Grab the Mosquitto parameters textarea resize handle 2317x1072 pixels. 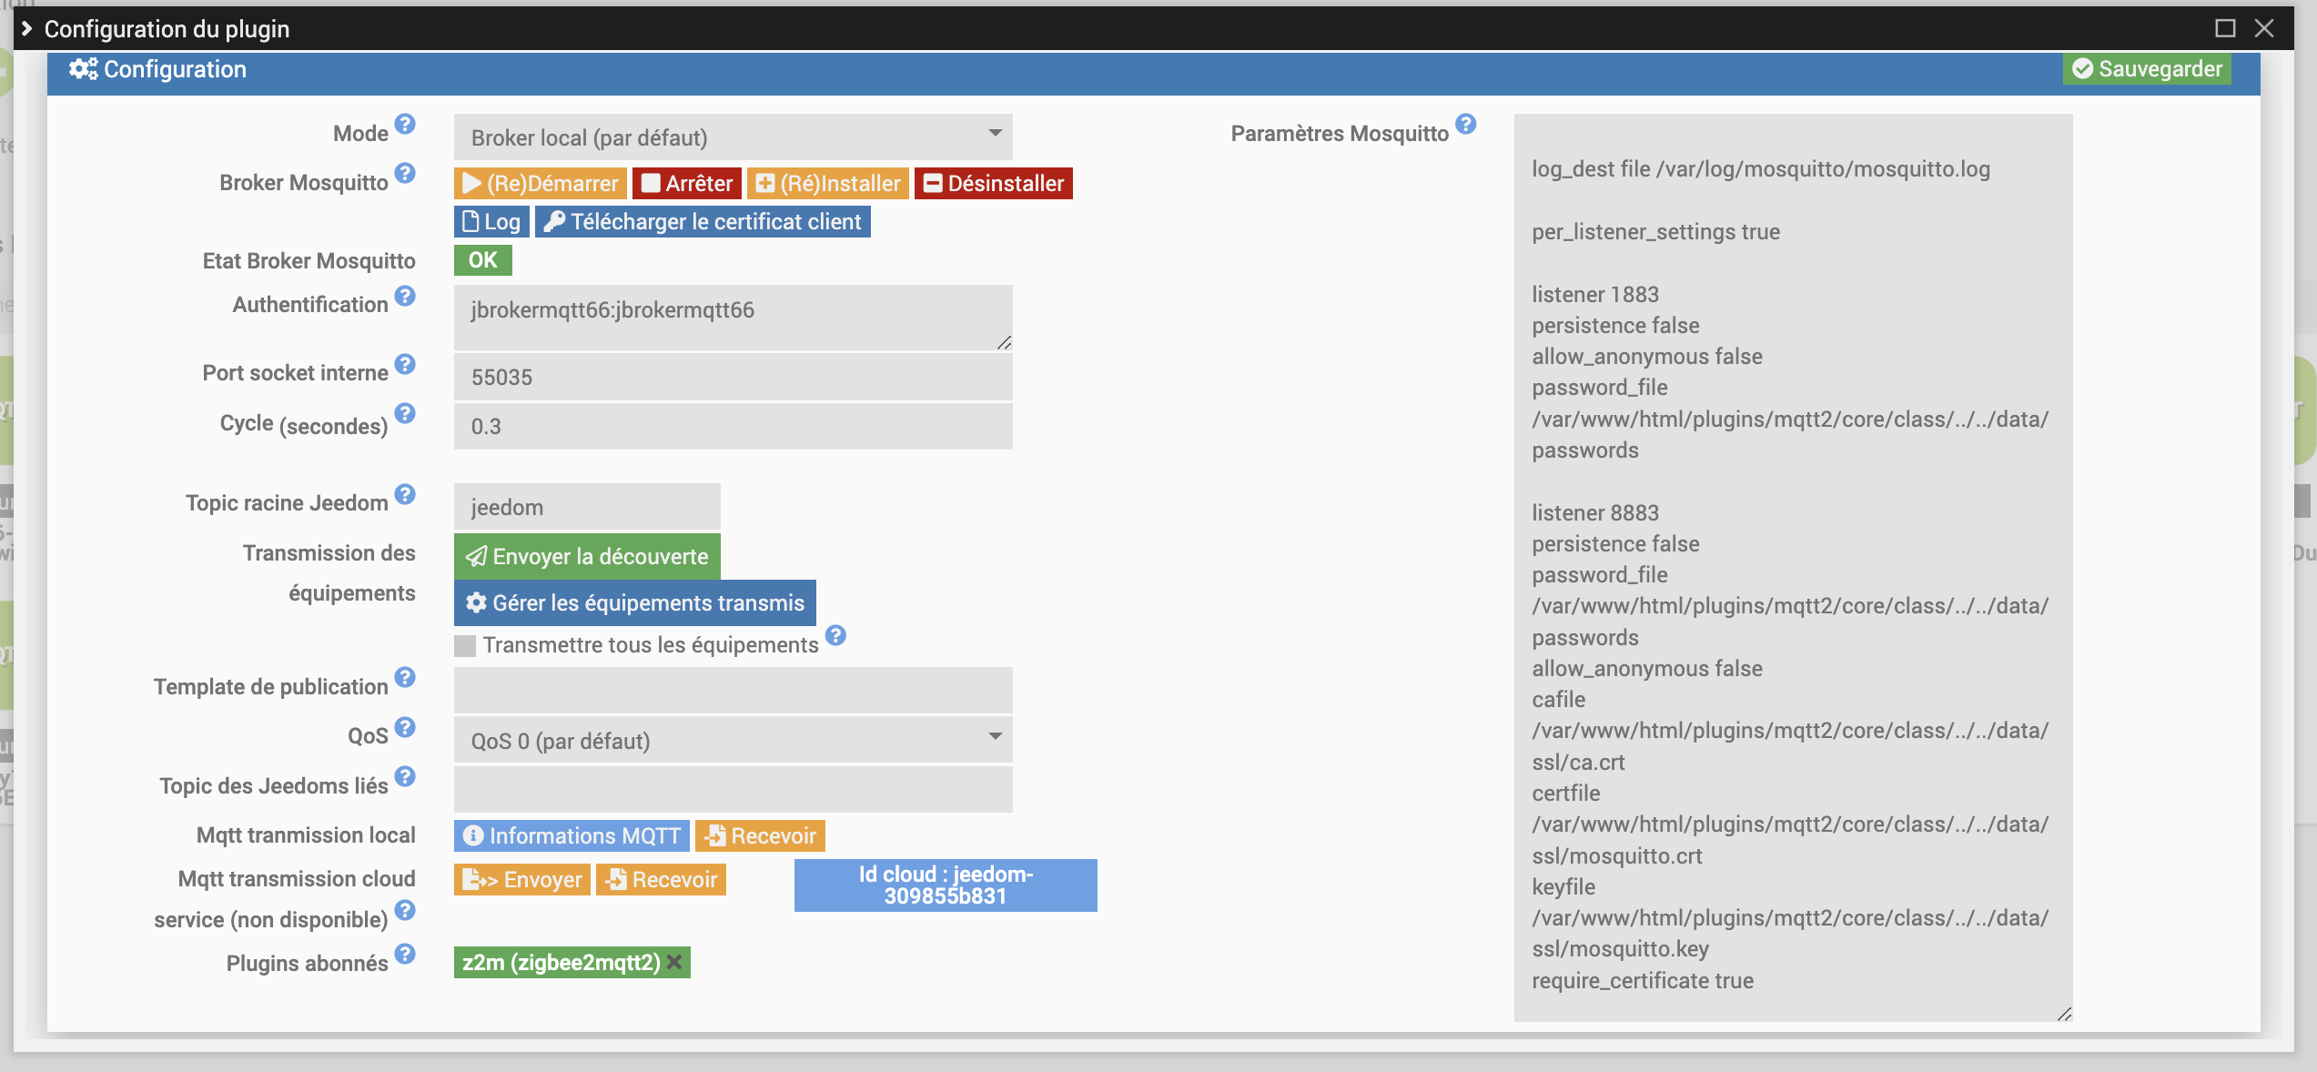(x=2064, y=1014)
